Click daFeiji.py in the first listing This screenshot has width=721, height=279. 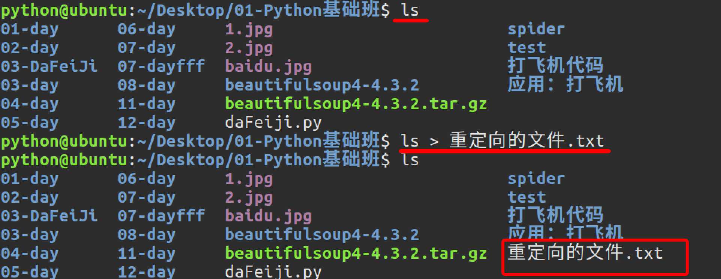pos(273,123)
